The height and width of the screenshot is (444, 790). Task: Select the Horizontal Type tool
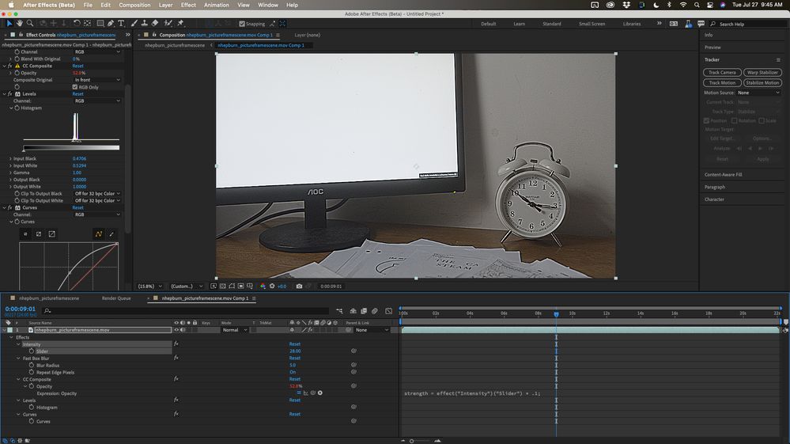(123, 24)
